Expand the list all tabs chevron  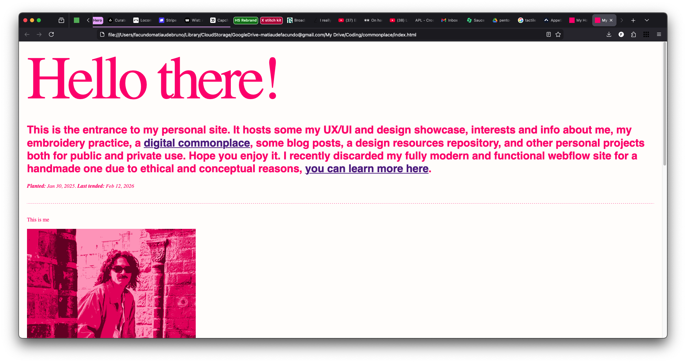(647, 20)
